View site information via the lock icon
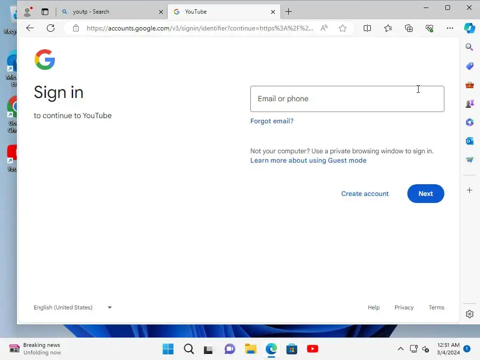This screenshot has width=480, height=360. 76,28
